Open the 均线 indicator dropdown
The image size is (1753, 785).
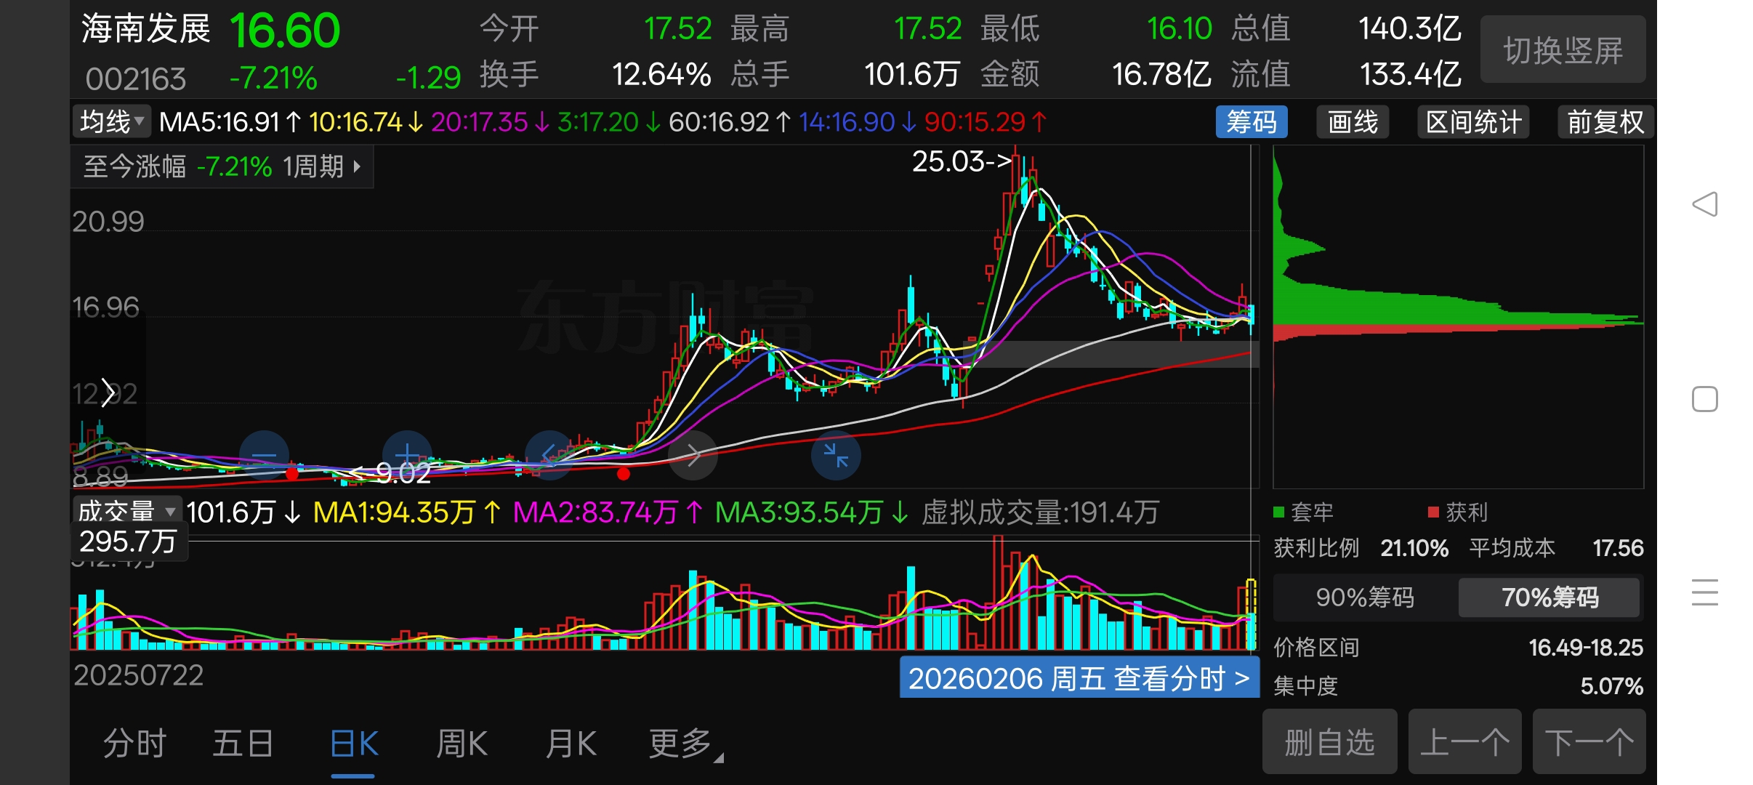point(112,122)
